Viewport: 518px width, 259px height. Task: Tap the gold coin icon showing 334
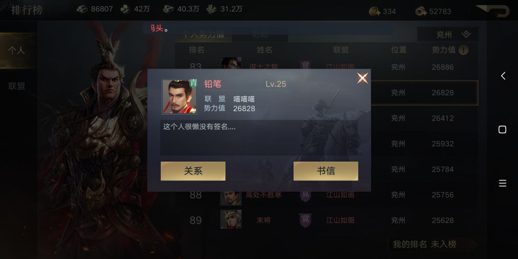pyautogui.click(x=375, y=11)
